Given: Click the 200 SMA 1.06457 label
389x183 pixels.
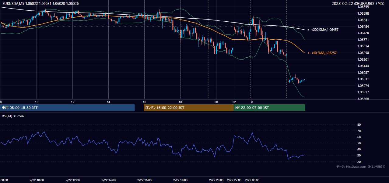Looking at the screenshot, I should [x=323, y=30].
